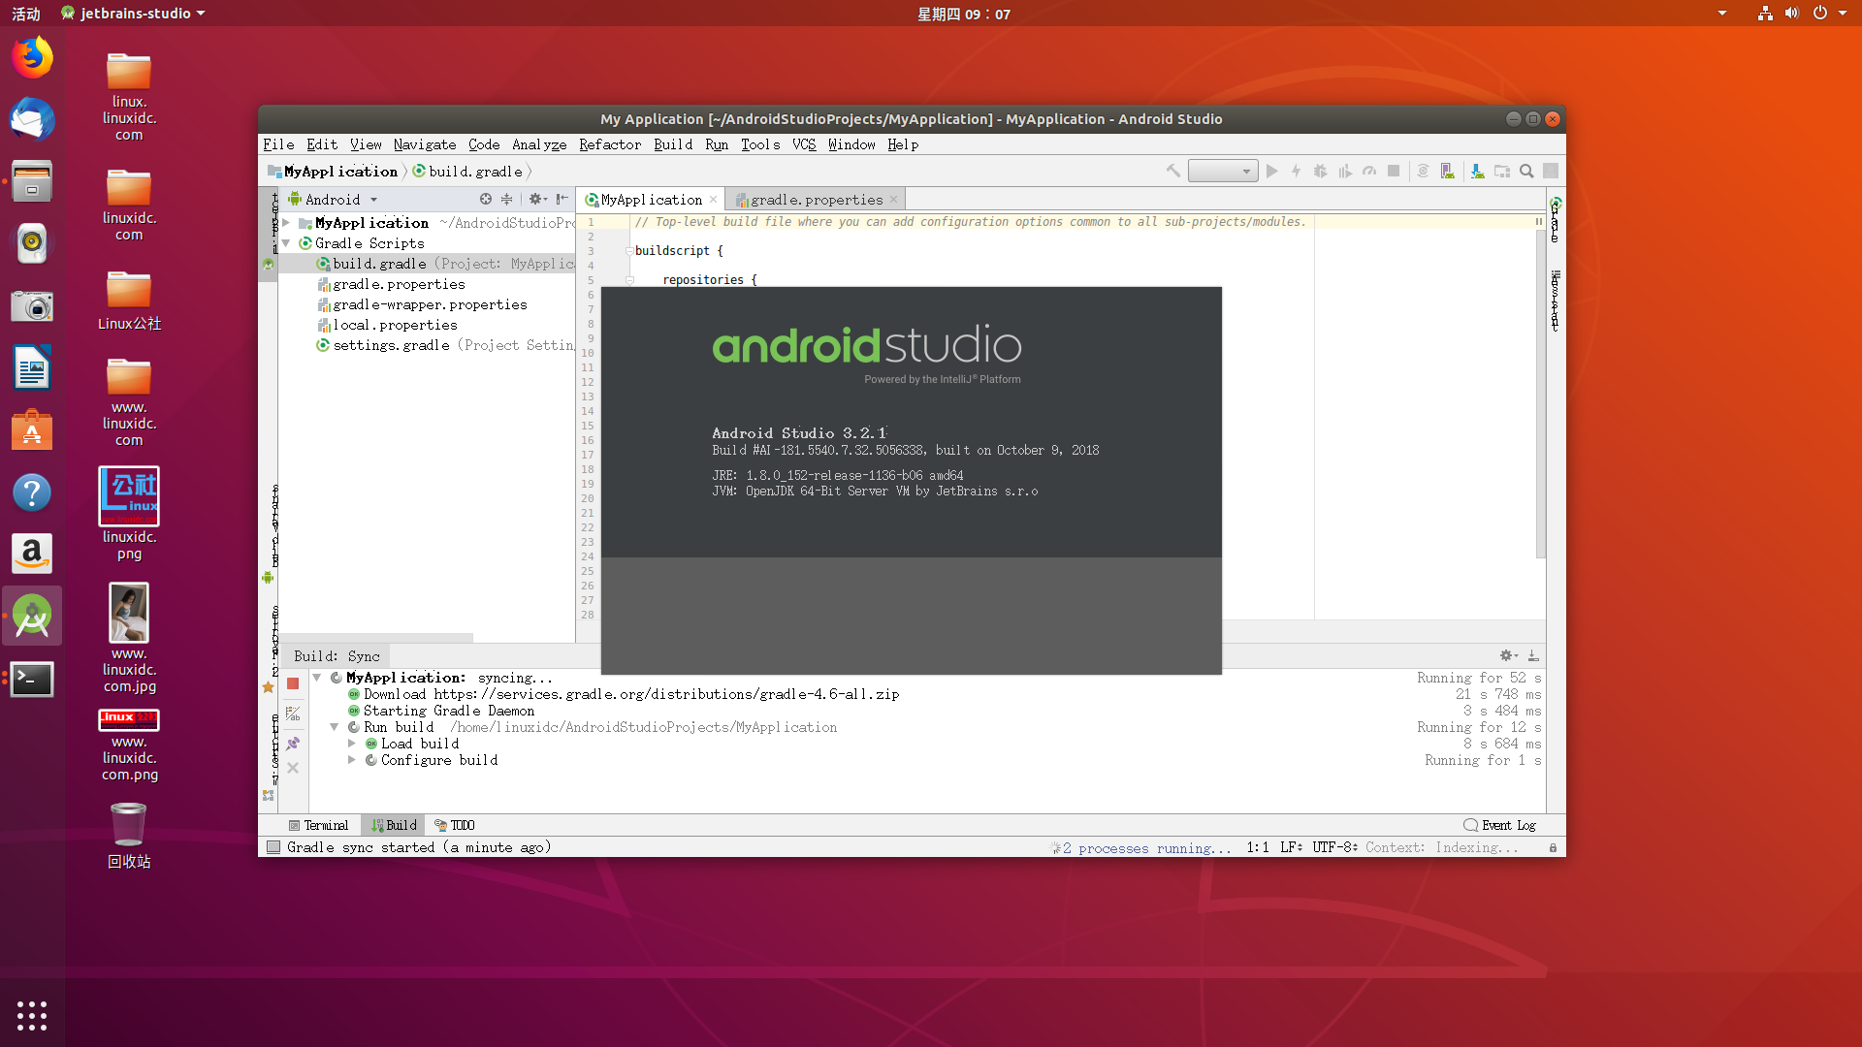Collapse the MyApplication syncing node

click(317, 678)
